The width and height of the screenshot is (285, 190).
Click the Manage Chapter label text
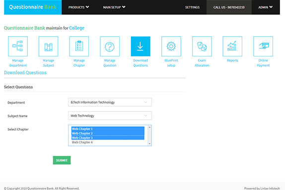tap(79, 63)
